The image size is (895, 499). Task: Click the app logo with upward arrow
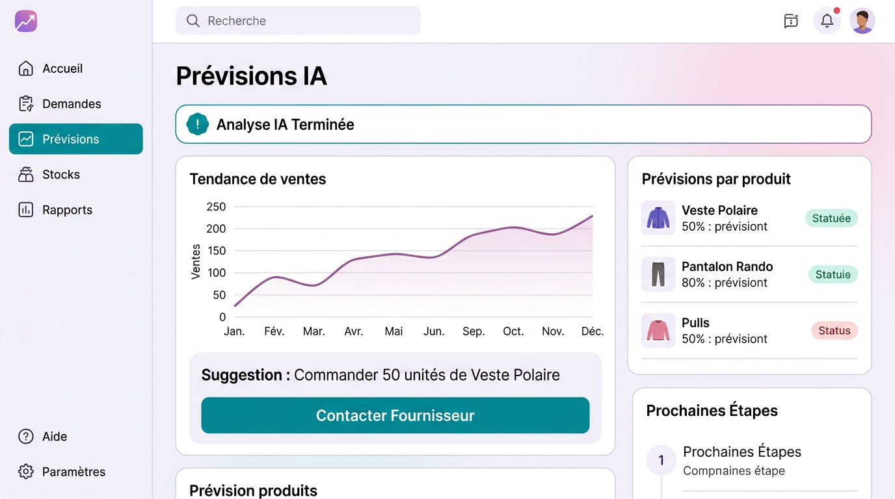pyautogui.click(x=26, y=21)
